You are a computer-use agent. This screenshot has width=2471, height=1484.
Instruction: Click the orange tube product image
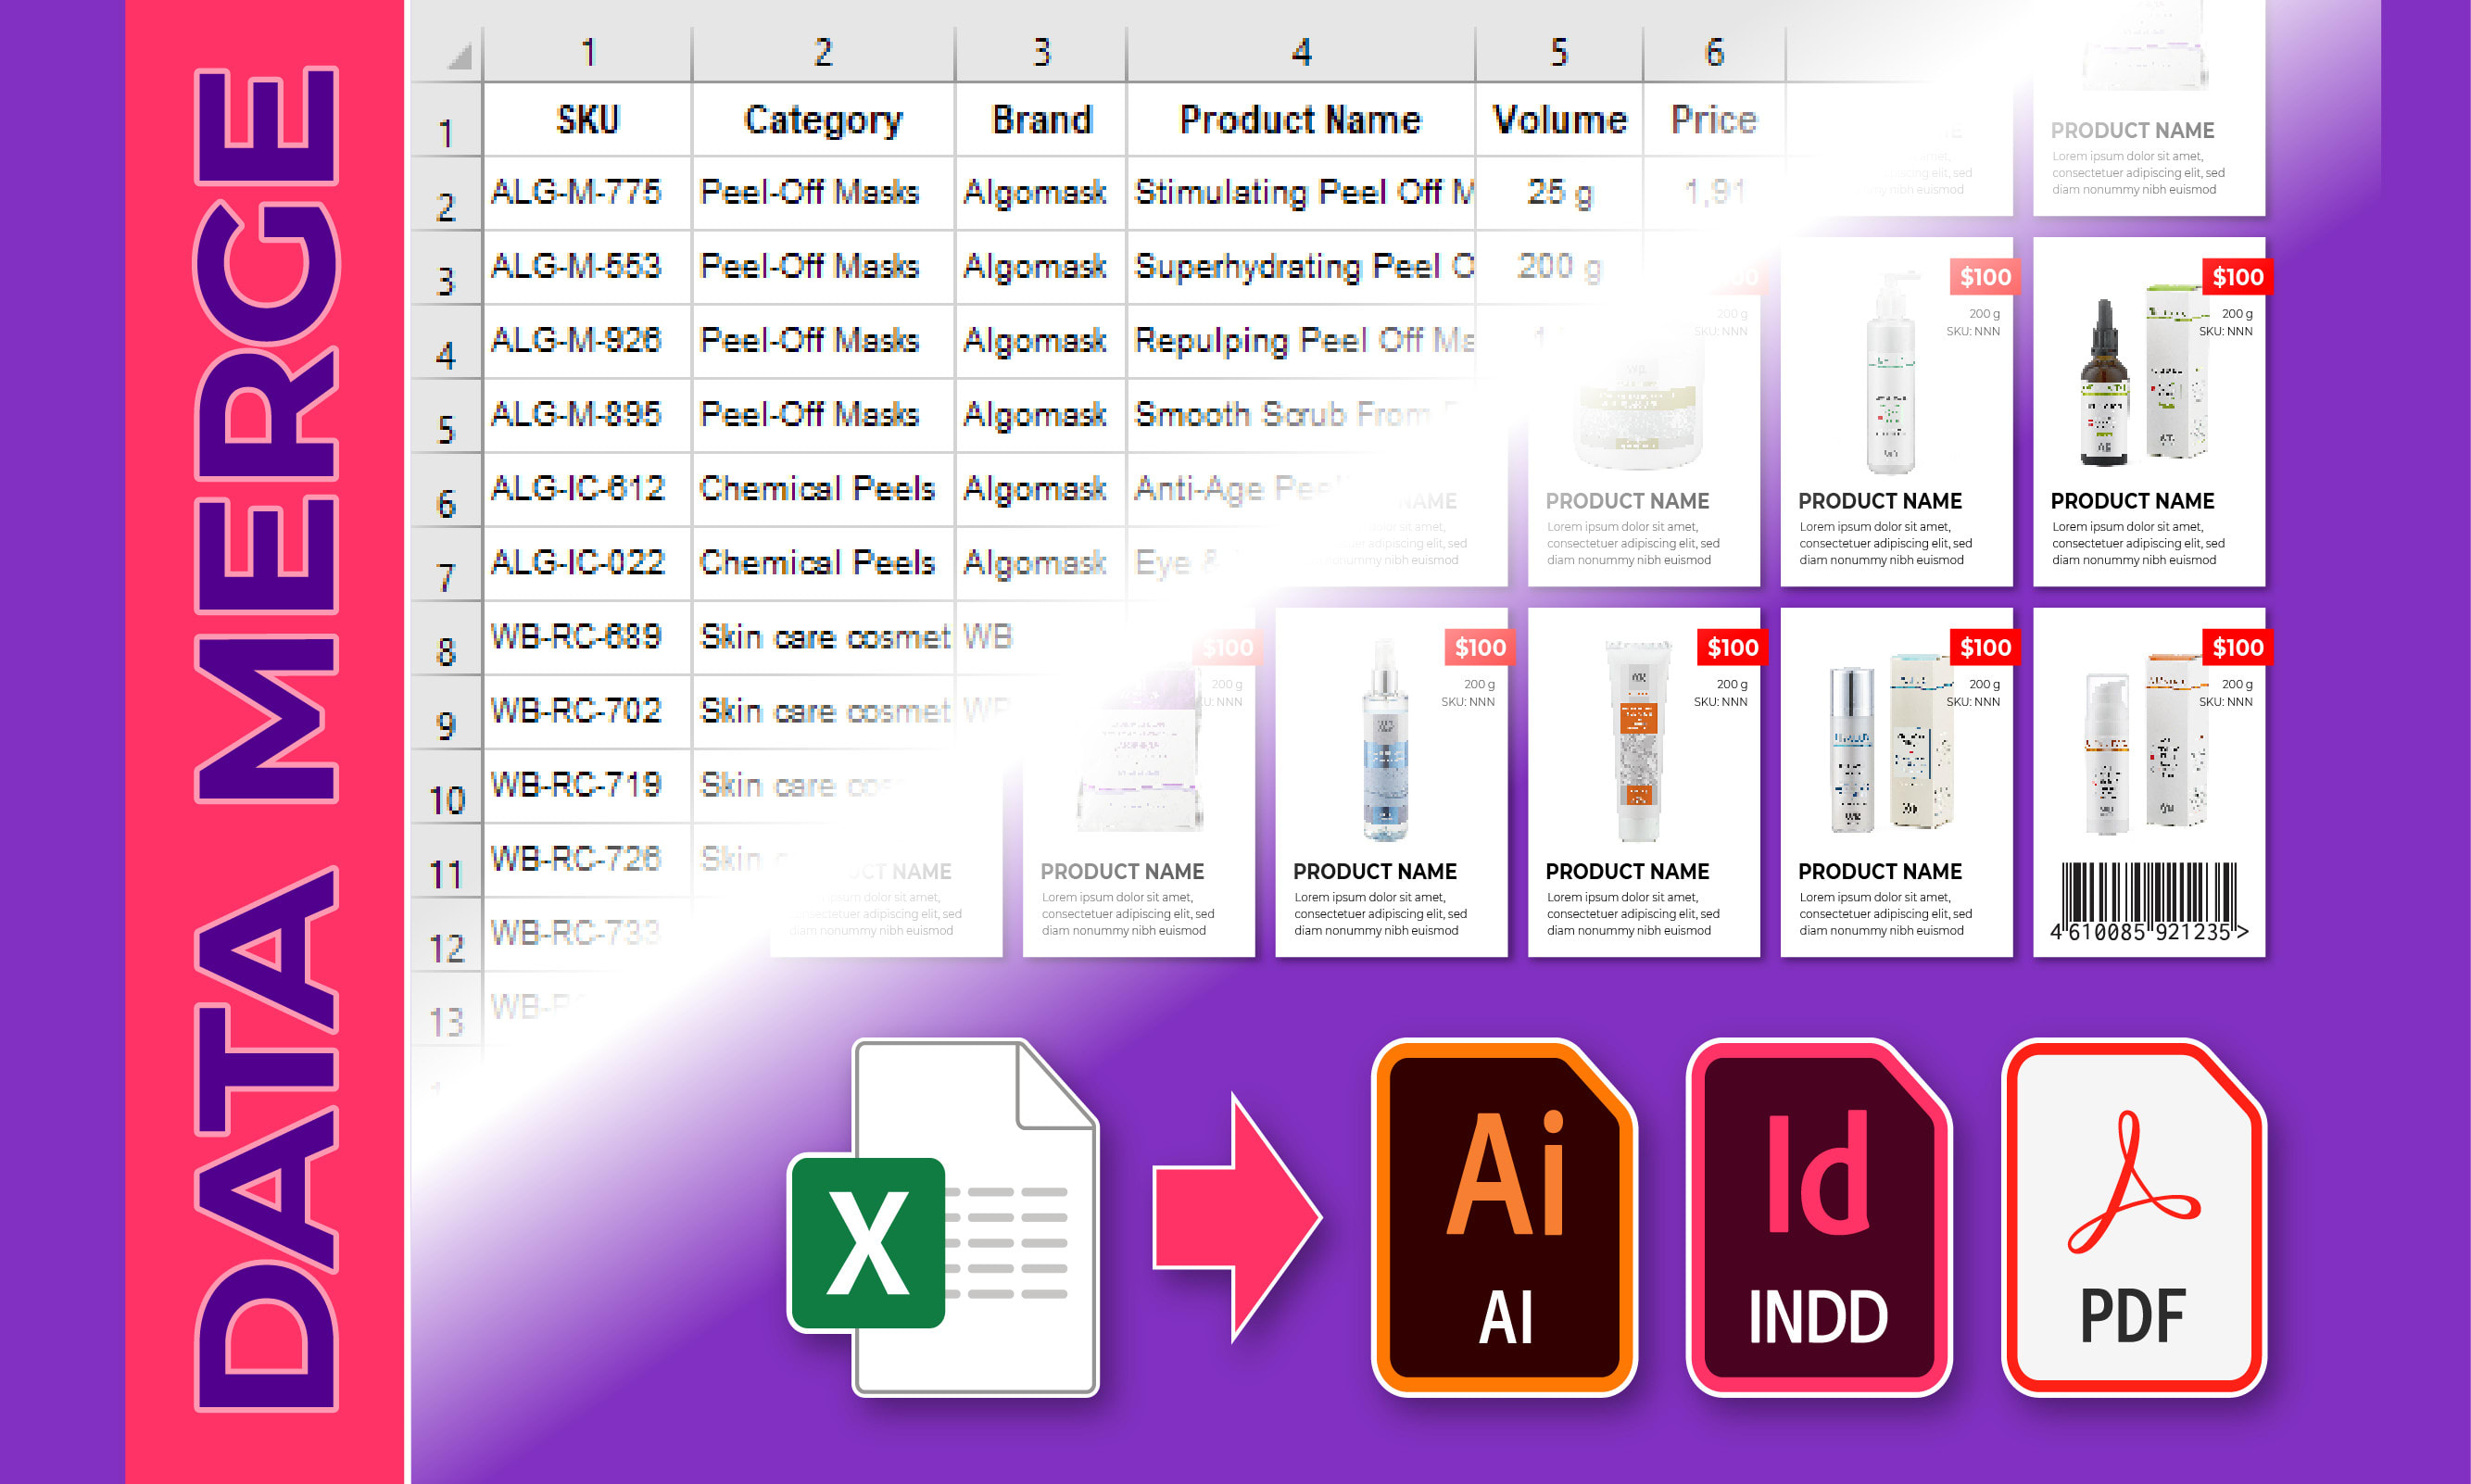pos(1638,742)
